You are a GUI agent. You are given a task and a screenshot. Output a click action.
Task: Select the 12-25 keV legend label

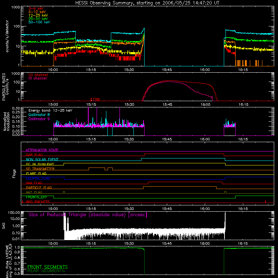click(x=38, y=15)
